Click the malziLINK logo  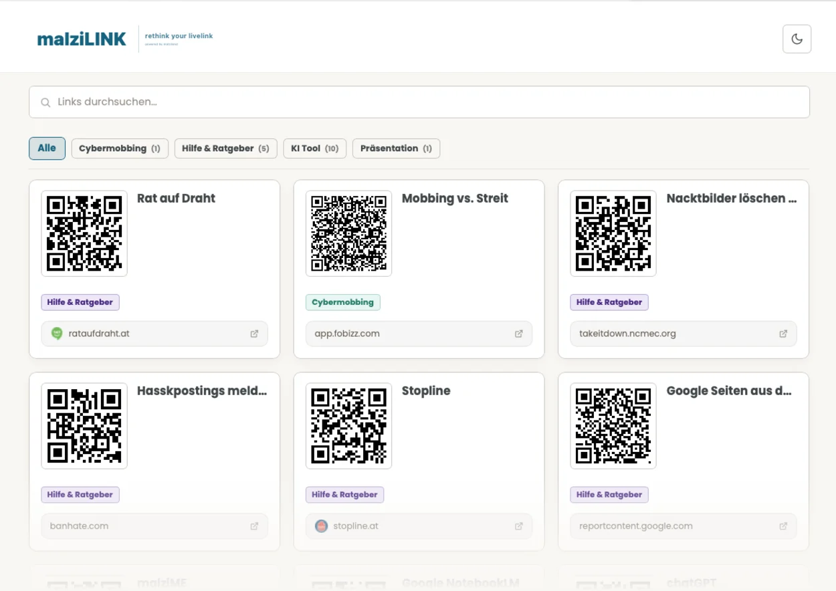click(82, 39)
